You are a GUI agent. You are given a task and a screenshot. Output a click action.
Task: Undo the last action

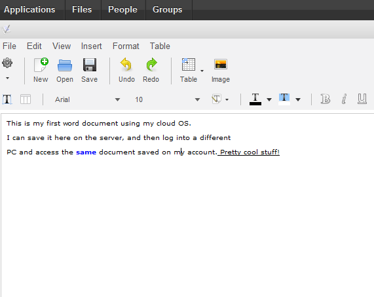point(126,65)
